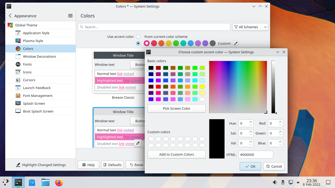
Task: Increase the Hue value with up arrow
Action: pos(251,122)
